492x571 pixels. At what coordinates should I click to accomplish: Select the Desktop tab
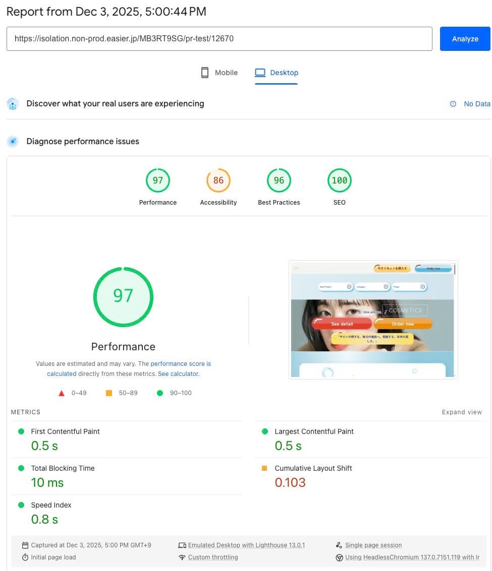(x=277, y=72)
